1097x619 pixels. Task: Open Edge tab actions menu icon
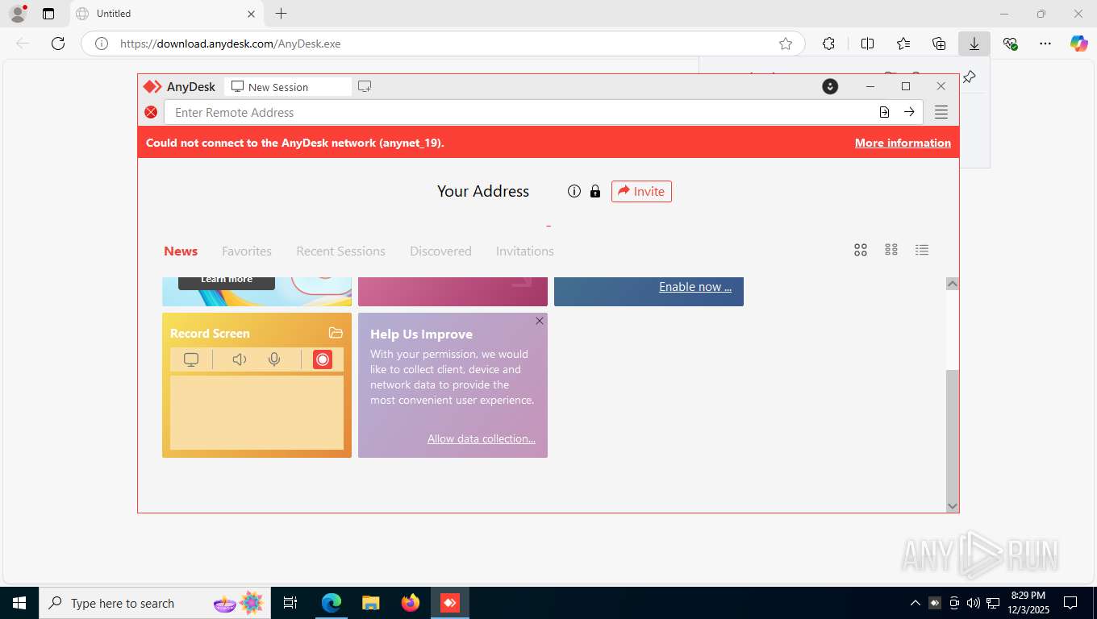point(48,14)
